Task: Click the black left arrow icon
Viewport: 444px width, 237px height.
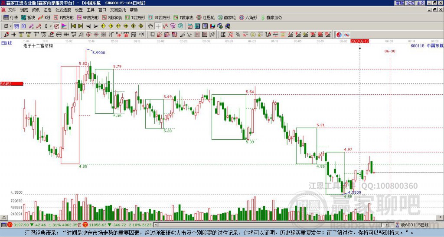Action: (x=88, y=26)
